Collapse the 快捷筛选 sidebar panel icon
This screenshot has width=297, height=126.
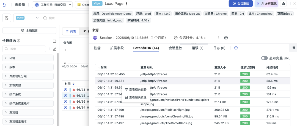coord(54,41)
